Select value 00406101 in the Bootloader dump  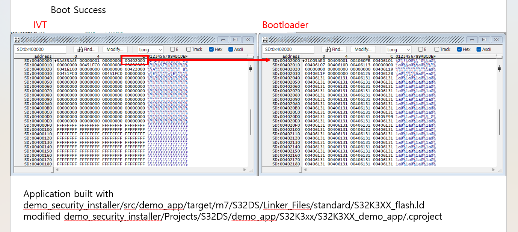click(x=383, y=61)
